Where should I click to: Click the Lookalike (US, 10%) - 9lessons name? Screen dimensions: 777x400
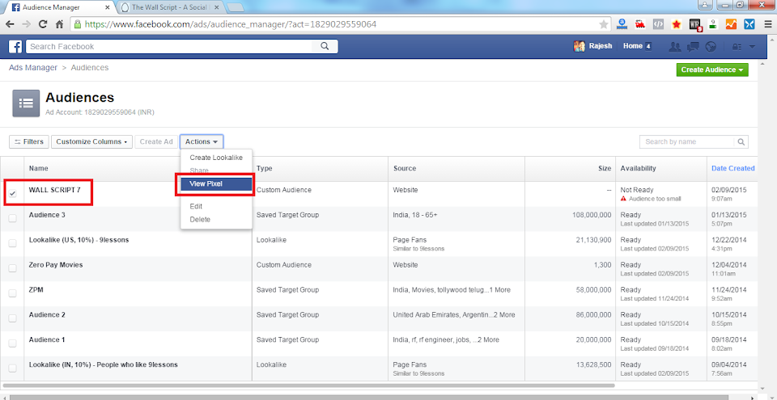pos(79,240)
